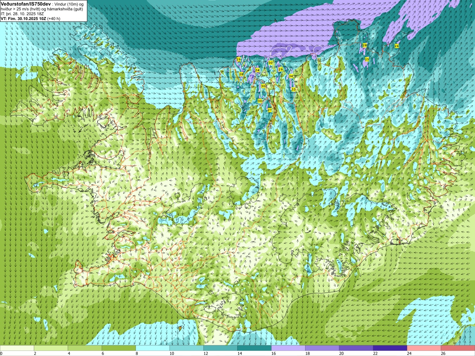Image resolution: width=475 pixels, height=356 pixels.
Task: Click the yellow gust marker labeled 27
Action: (x=270, y=110)
